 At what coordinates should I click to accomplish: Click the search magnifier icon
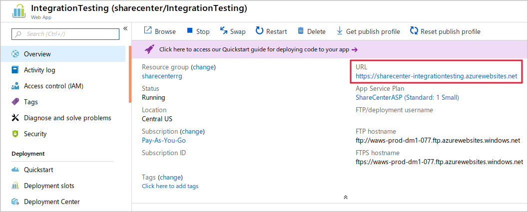click(x=18, y=34)
